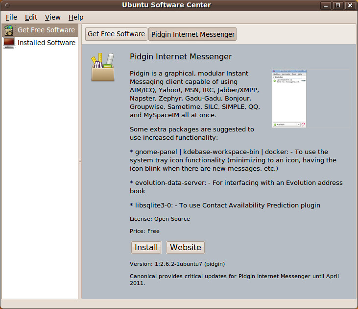Click the libsqlite3-0 suggestion line
The width and height of the screenshot is (358, 309).
click(x=225, y=205)
